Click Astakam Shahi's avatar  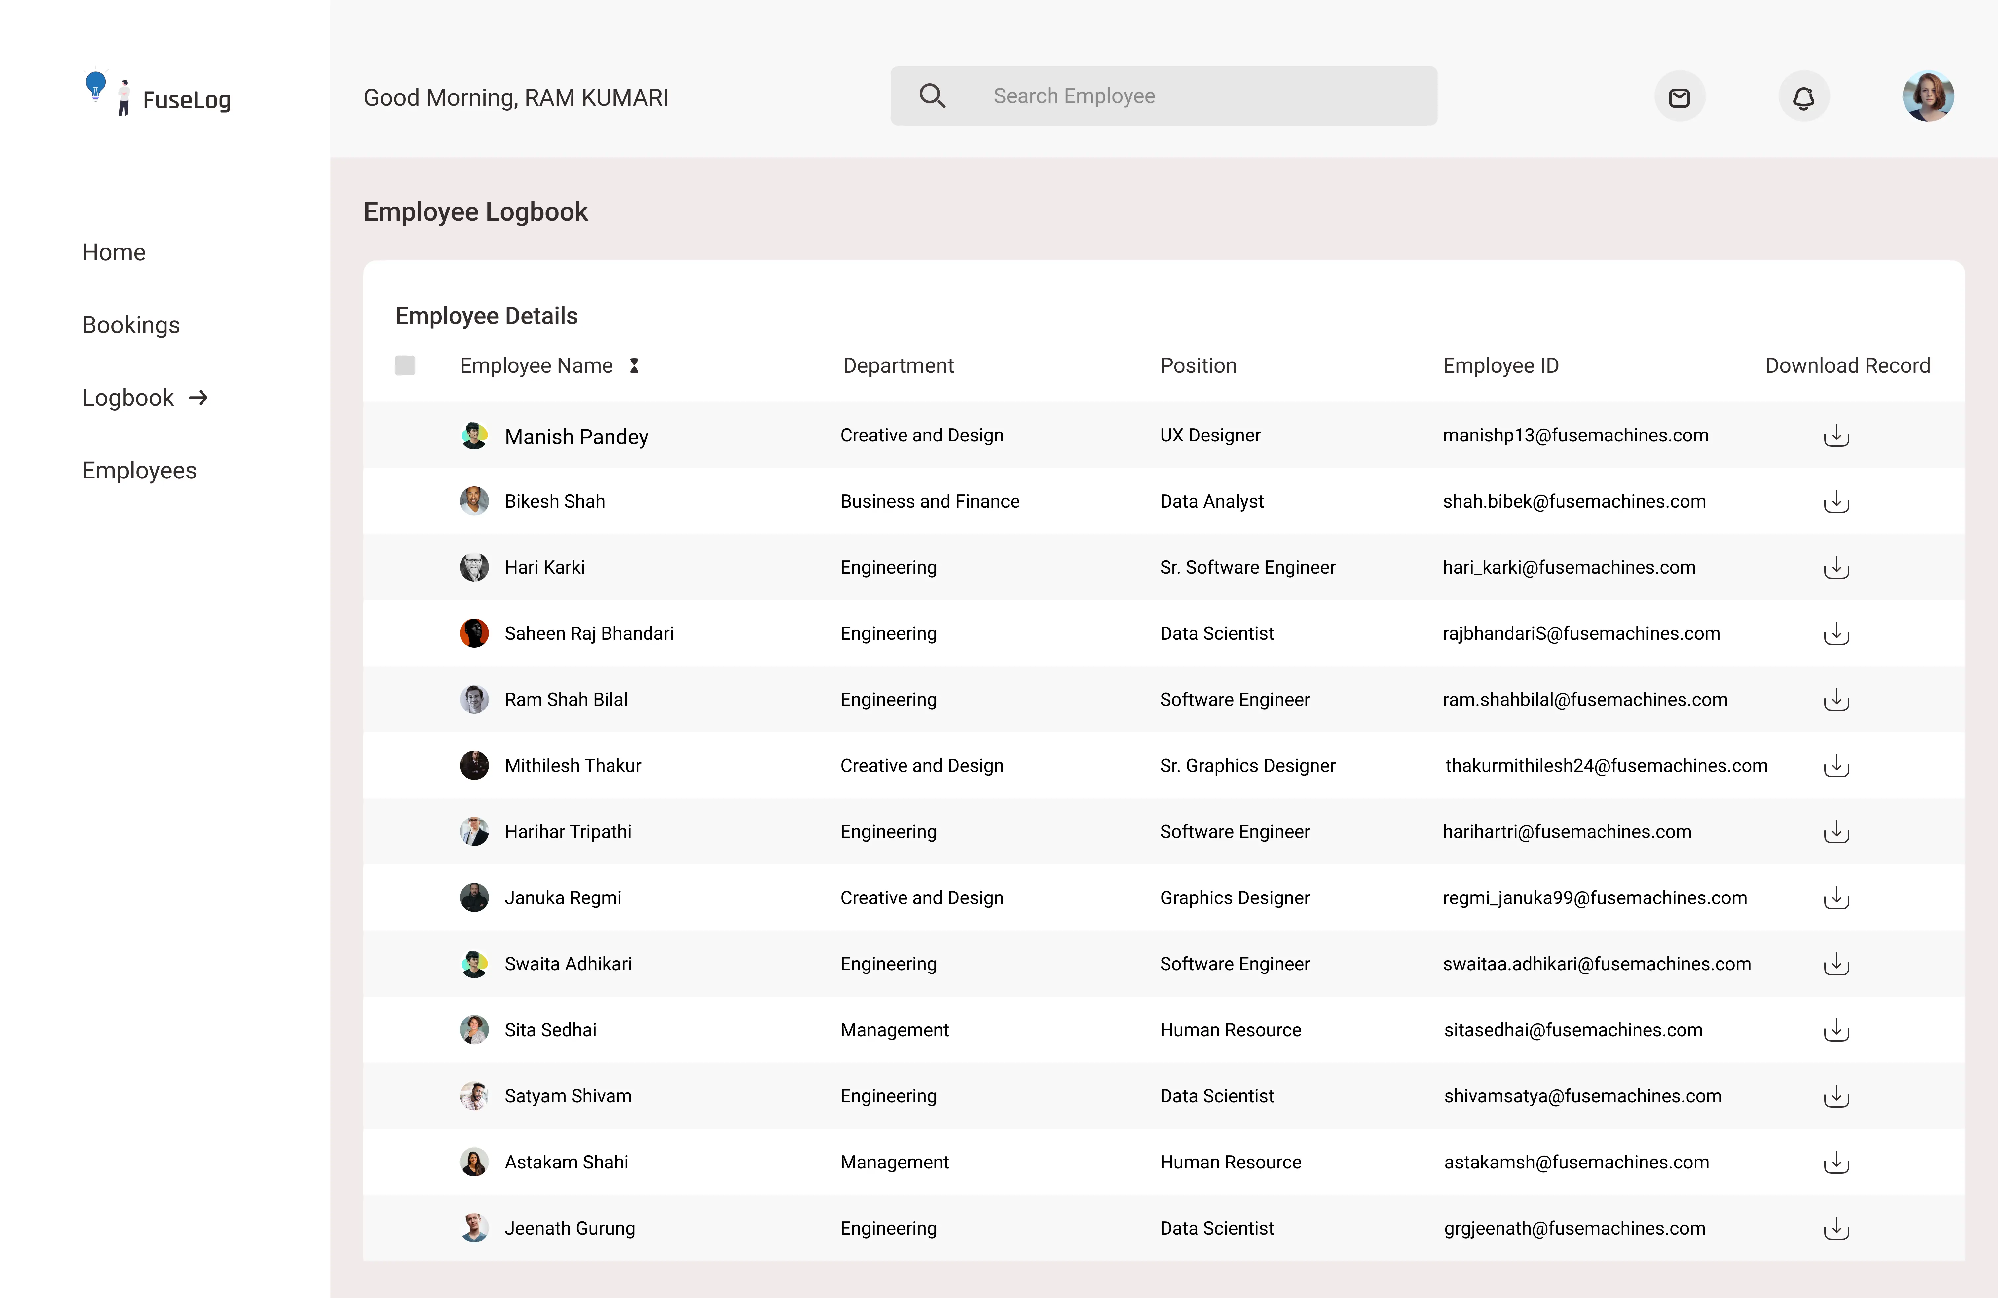474,1162
